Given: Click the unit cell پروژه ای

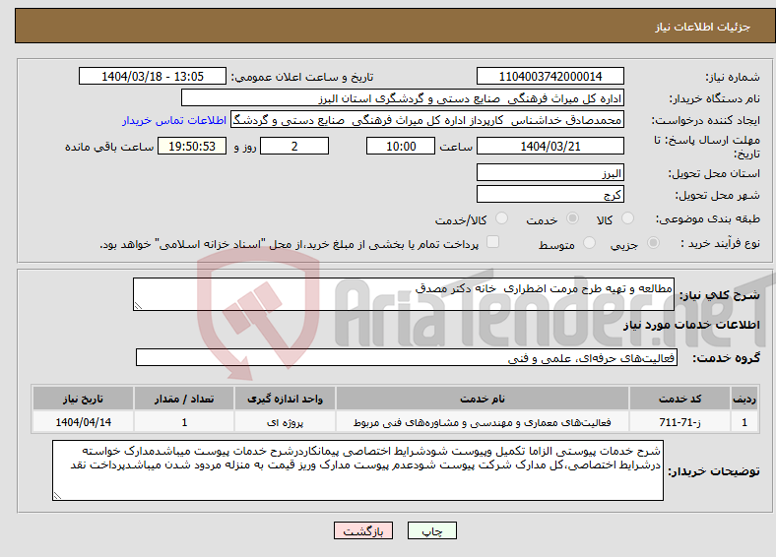Looking at the screenshot, I should (x=285, y=422).
